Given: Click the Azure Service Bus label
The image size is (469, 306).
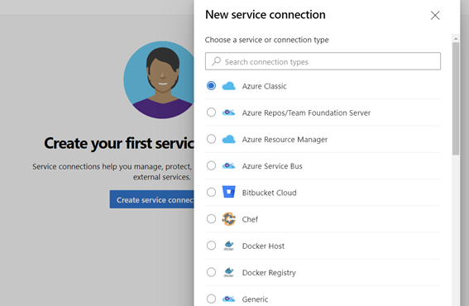Looking at the screenshot, I should (x=272, y=166).
